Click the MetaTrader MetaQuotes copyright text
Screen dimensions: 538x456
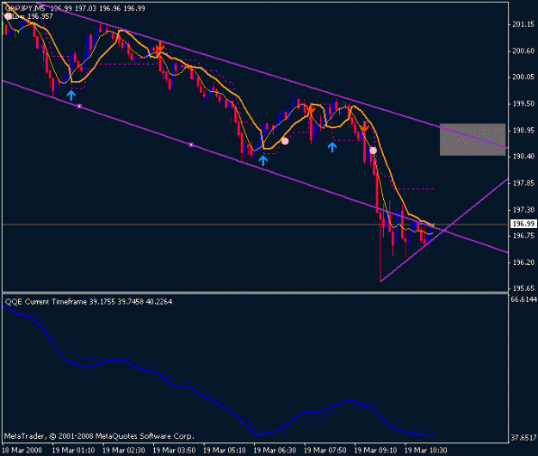tap(99, 436)
